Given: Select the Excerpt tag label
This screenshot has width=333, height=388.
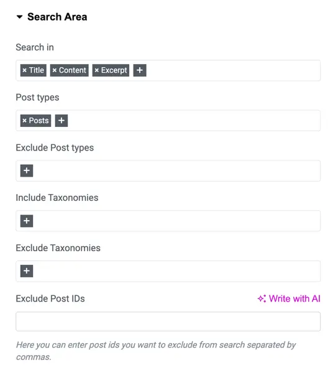Looking at the screenshot, I should pos(114,70).
